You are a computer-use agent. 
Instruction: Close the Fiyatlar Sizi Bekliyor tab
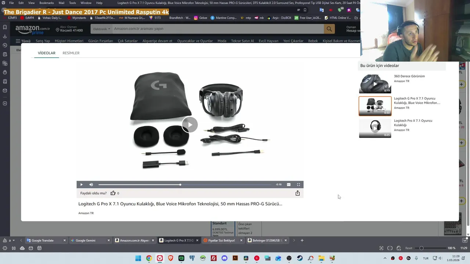(x=241, y=241)
